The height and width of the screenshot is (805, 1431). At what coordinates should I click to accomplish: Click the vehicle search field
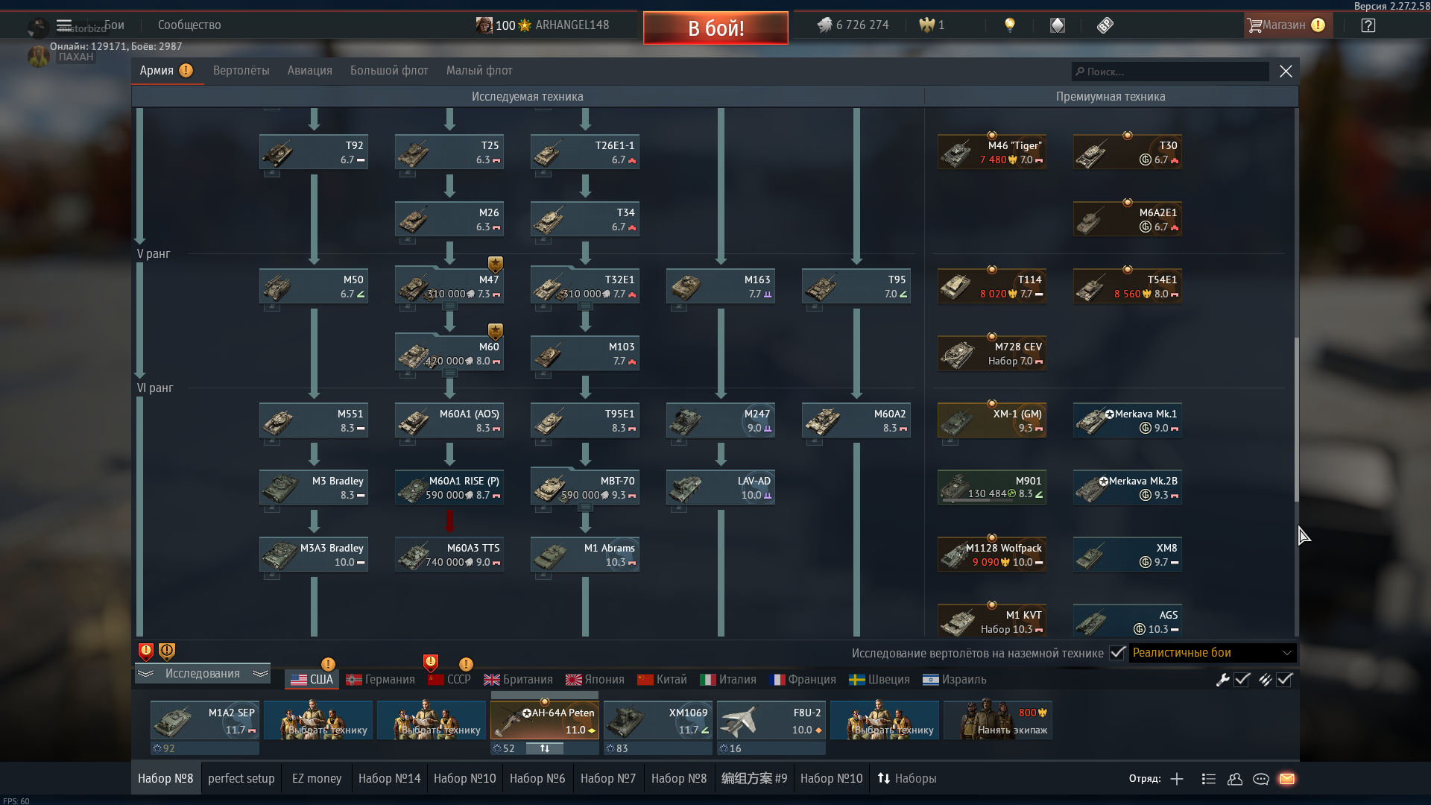click(1170, 72)
